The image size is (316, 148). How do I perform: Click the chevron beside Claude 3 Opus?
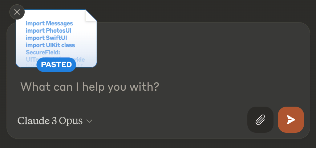click(89, 121)
